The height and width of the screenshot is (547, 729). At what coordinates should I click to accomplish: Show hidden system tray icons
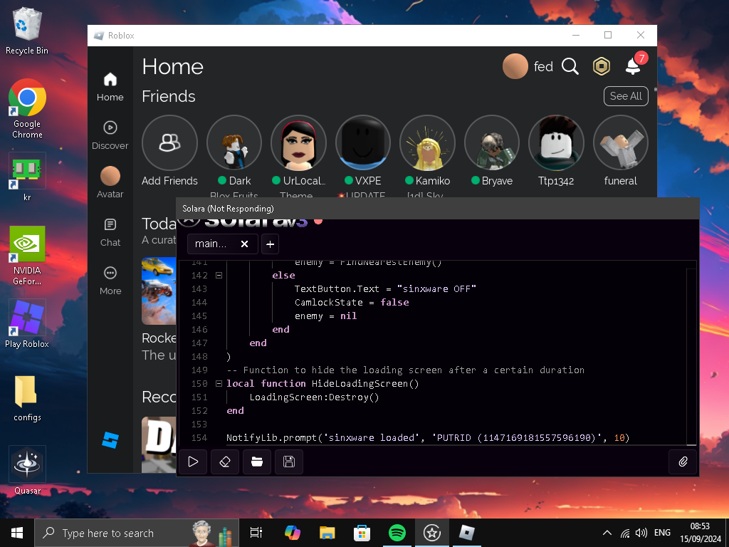pos(607,533)
